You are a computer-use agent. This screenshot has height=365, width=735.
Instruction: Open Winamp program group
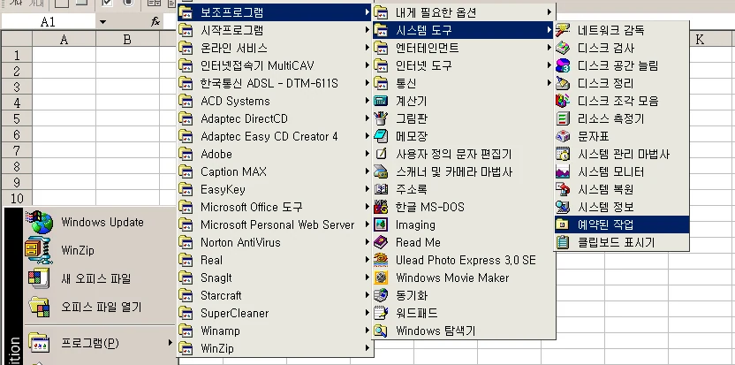tap(275, 331)
